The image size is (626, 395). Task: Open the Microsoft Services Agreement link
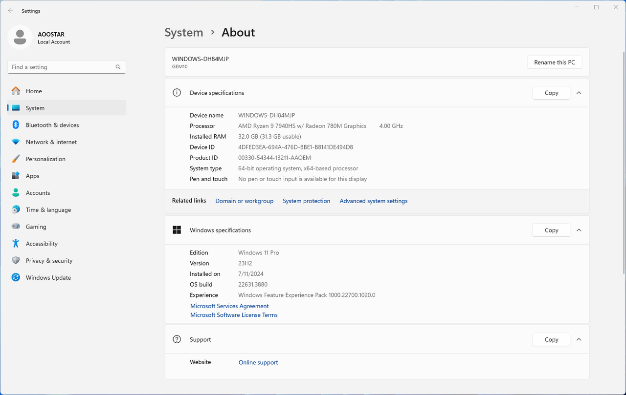[x=229, y=306]
